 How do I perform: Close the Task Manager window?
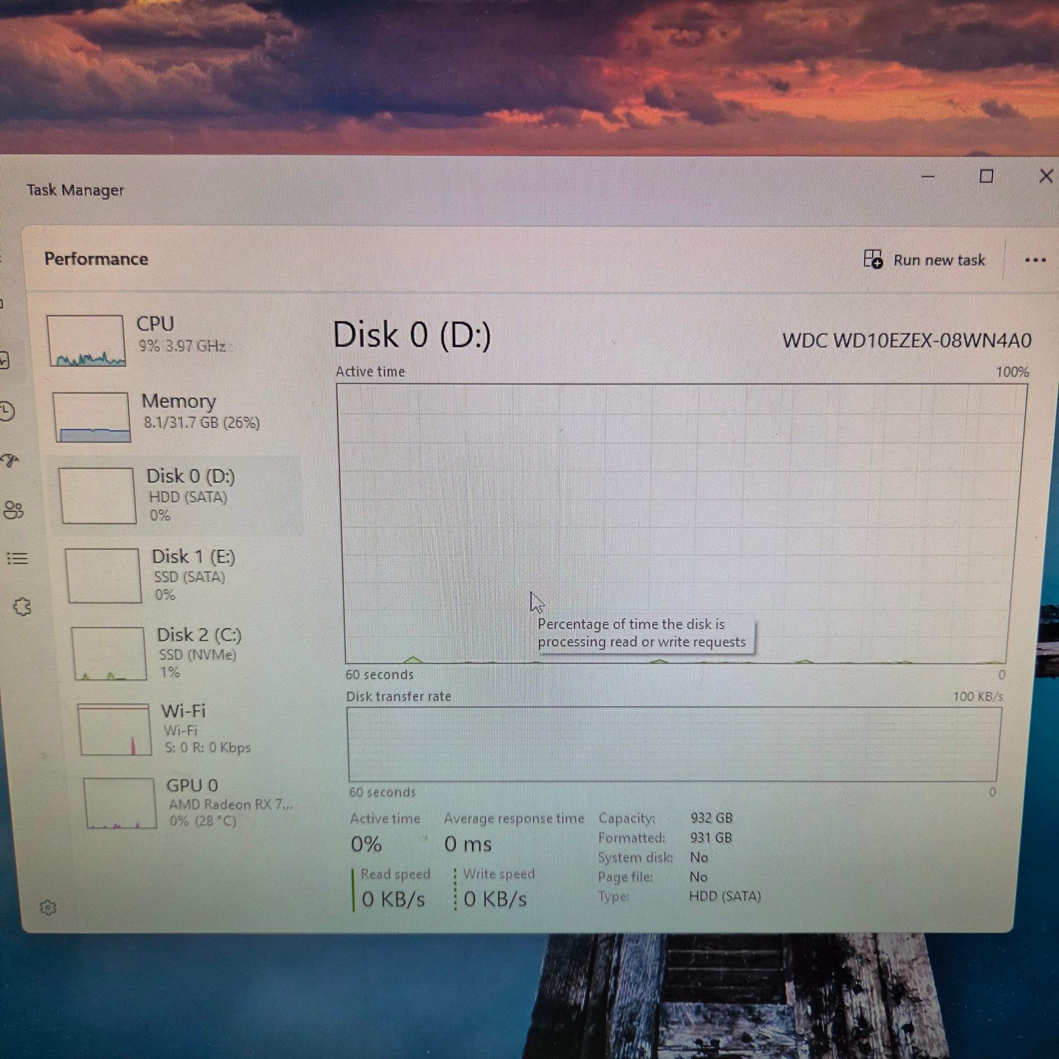click(x=1046, y=176)
